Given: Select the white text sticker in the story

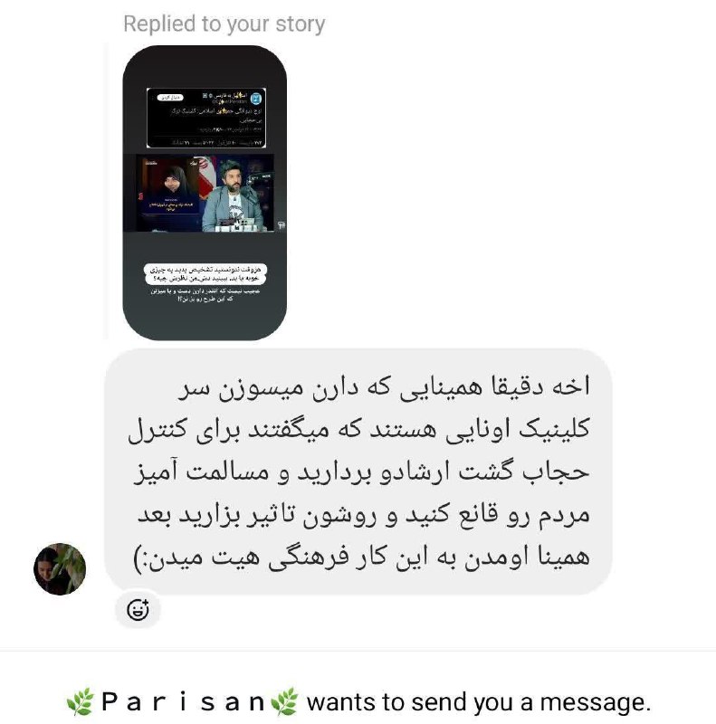Looking at the screenshot, I should 205,274.
